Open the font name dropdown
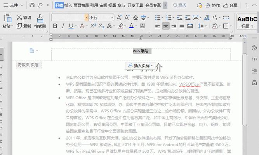The image size is (259, 155). 87,17
